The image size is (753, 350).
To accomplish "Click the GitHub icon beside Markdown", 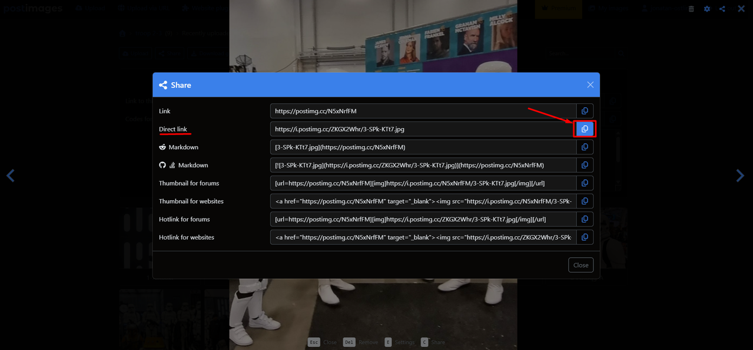I will 162,165.
